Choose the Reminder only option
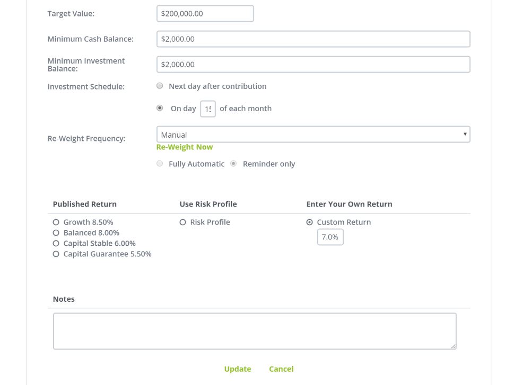 click(x=233, y=164)
